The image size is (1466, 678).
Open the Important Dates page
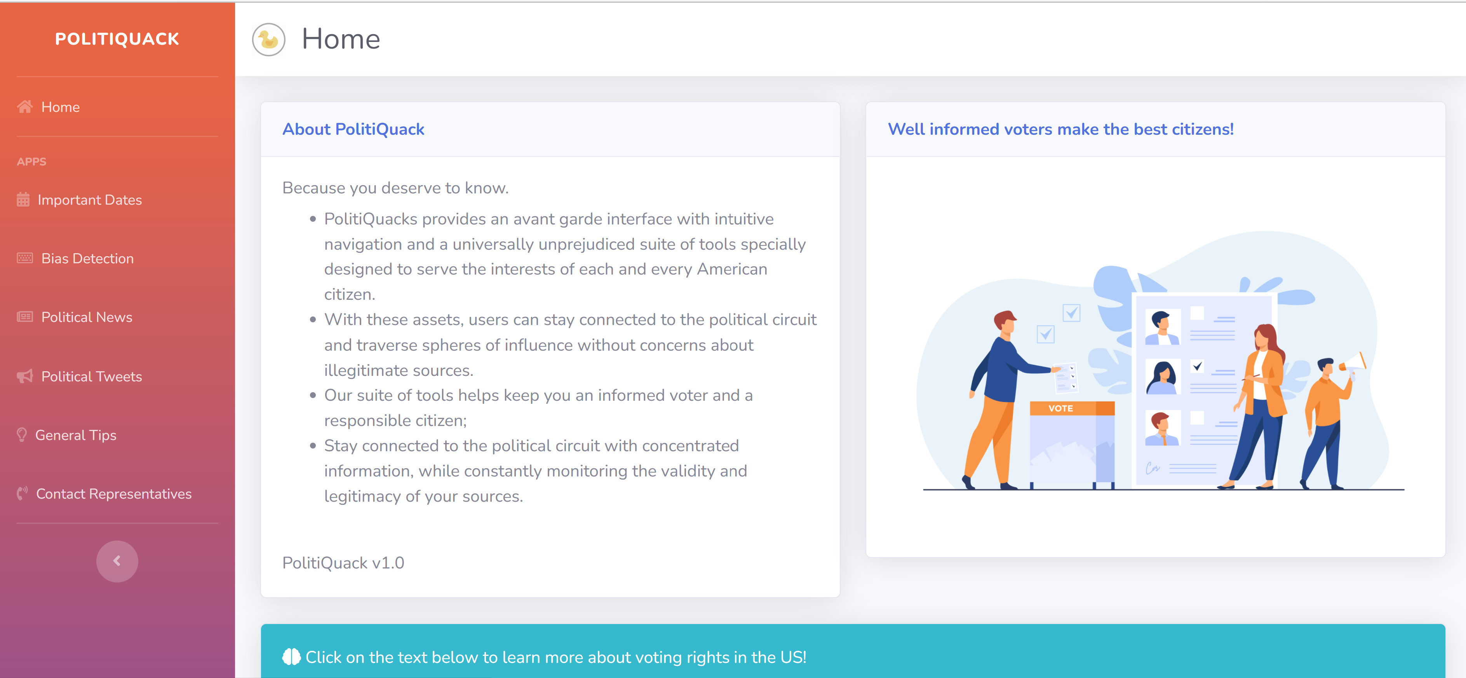(x=89, y=200)
